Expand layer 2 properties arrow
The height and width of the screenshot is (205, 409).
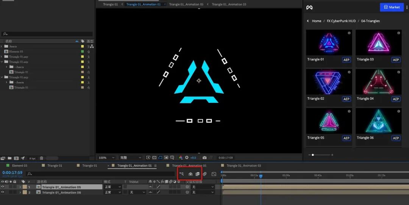tap(20, 193)
